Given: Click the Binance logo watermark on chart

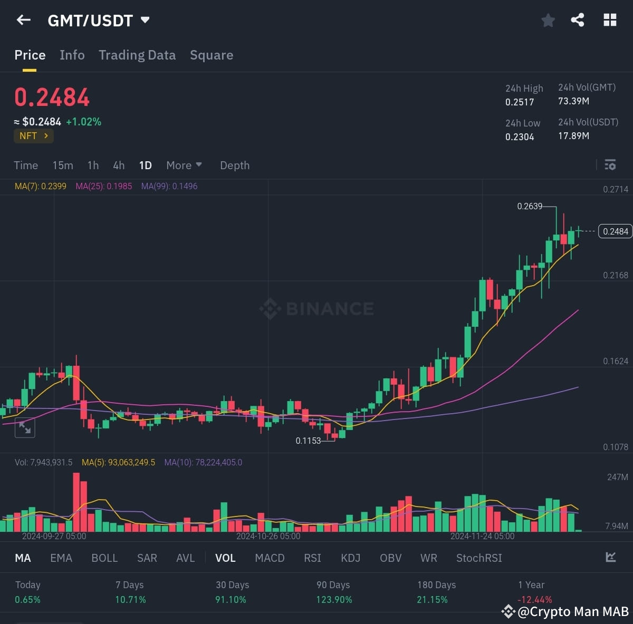Looking at the screenshot, I should tap(315, 309).
